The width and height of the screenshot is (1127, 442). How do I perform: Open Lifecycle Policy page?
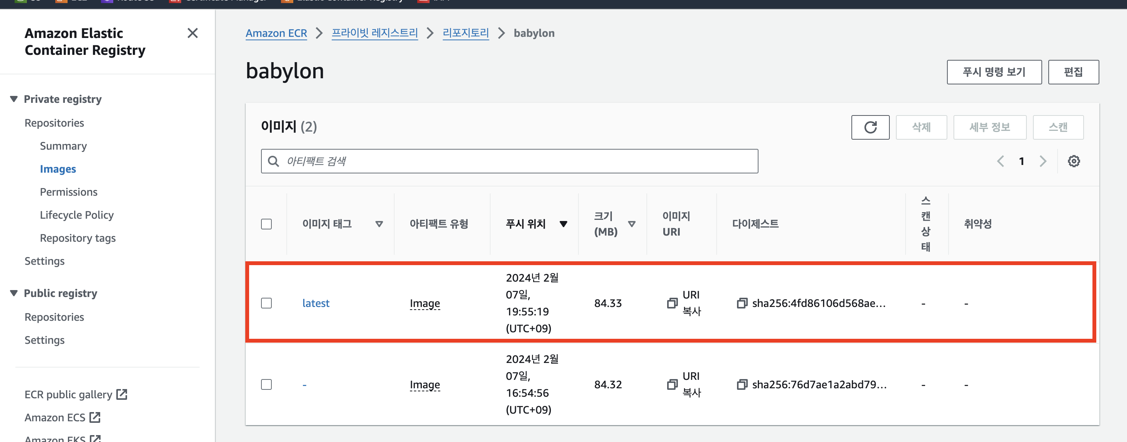pyautogui.click(x=76, y=215)
